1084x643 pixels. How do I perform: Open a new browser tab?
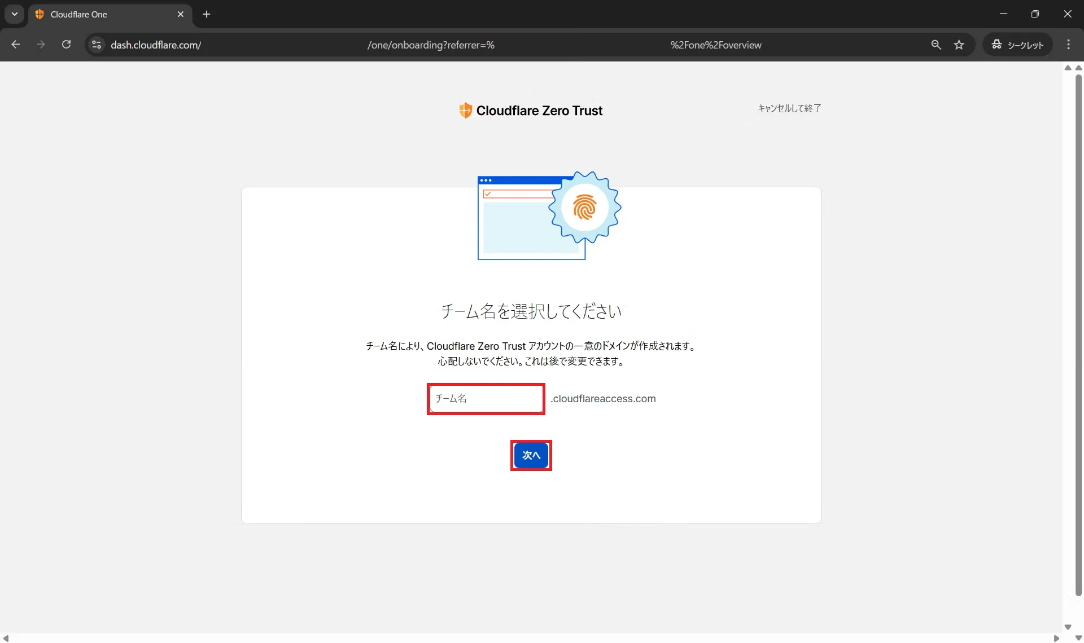[207, 14]
